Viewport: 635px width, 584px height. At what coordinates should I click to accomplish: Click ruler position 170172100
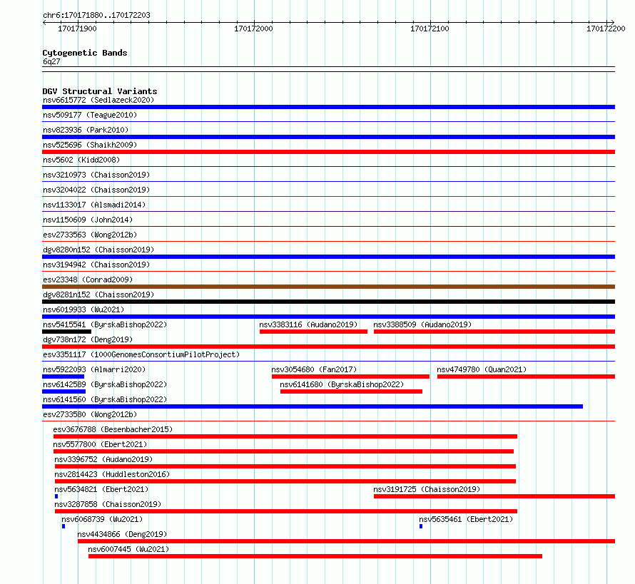point(430,29)
